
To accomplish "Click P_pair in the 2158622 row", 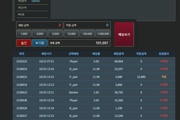I will 74,77.
